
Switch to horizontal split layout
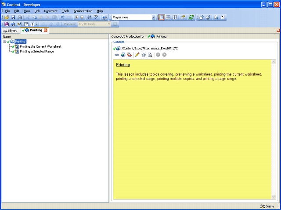[x=168, y=17]
